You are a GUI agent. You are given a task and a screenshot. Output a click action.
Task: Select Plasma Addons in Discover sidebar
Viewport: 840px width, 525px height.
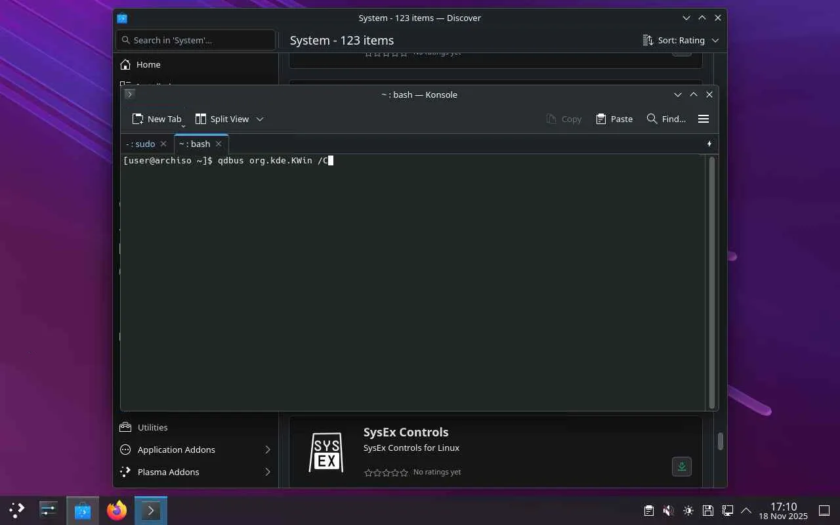click(x=196, y=472)
